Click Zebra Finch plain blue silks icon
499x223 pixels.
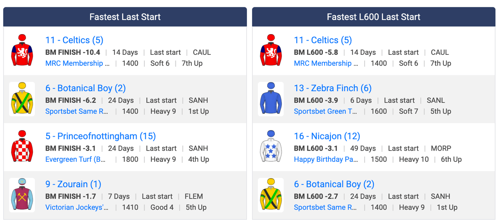pos(271,99)
